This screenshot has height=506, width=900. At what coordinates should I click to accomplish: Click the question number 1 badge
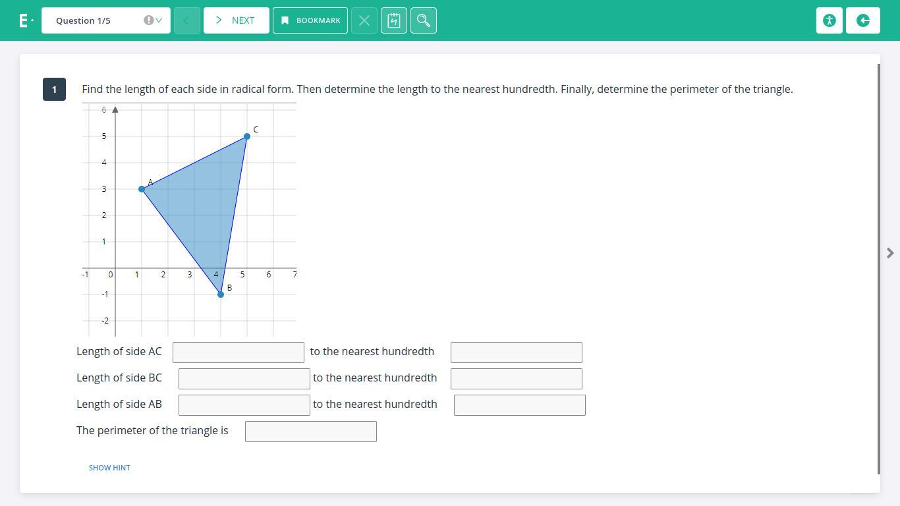tap(54, 90)
